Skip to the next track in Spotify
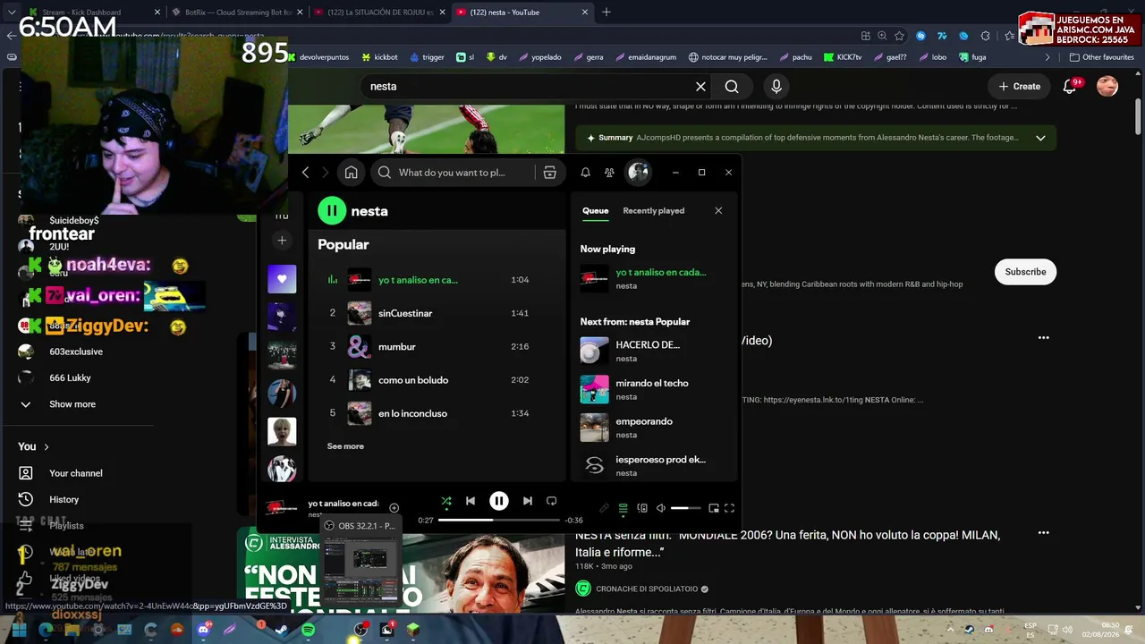Image resolution: width=1145 pixels, height=644 pixels. click(528, 501)
